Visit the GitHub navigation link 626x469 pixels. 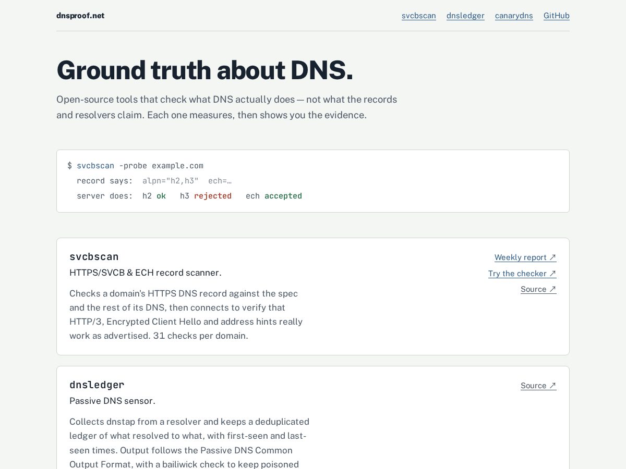point(557,16)
